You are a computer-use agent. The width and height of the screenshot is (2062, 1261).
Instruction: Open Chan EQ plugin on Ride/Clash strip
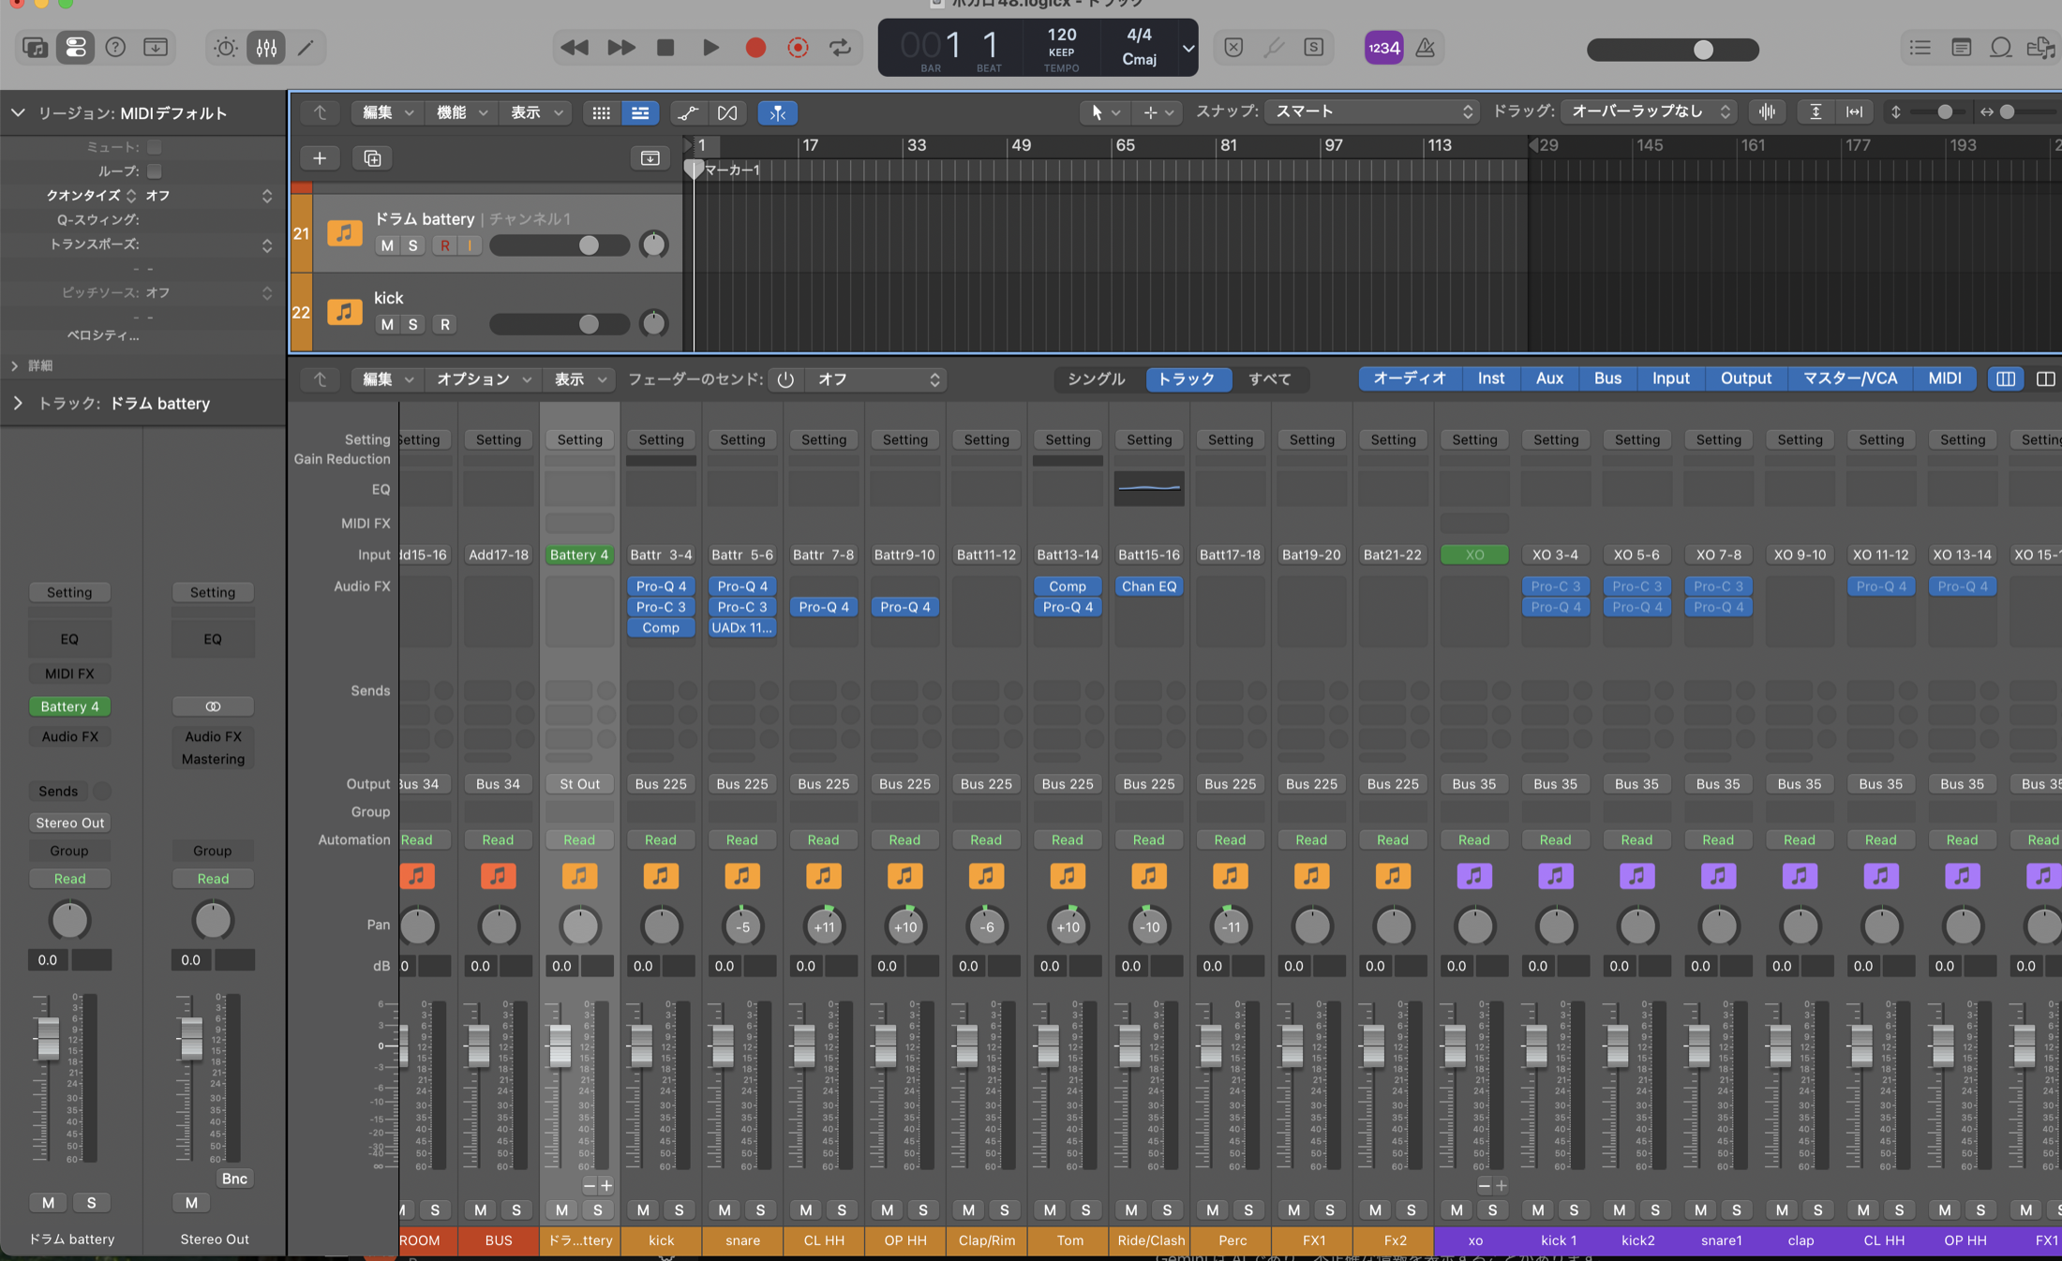click(1148, 586)
